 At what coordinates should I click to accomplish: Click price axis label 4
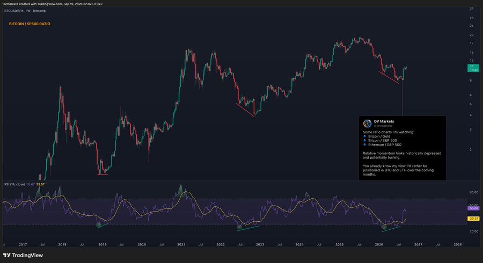coord(471,115)
